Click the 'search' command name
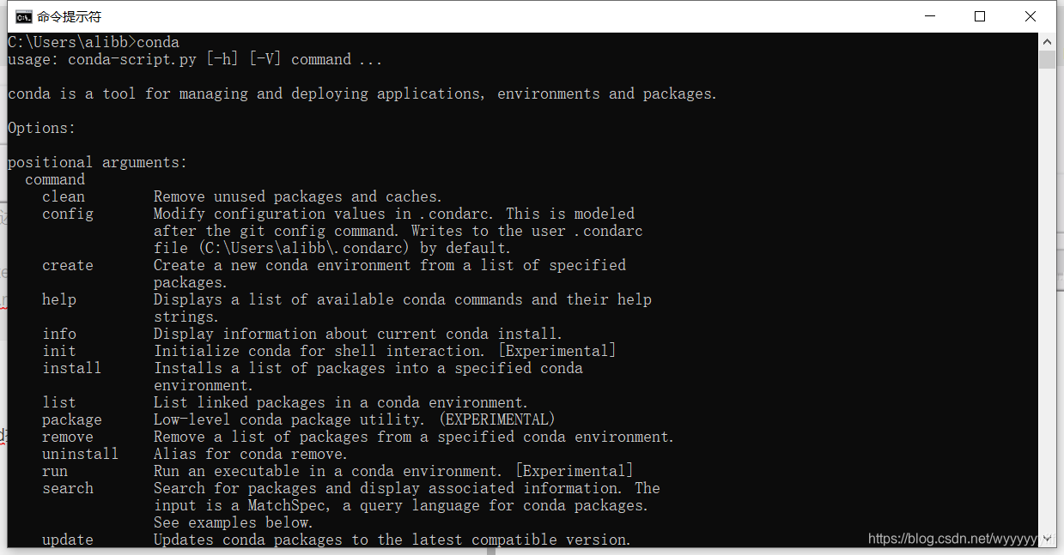This screenshot has height=555, width=1064. (68, 488)
